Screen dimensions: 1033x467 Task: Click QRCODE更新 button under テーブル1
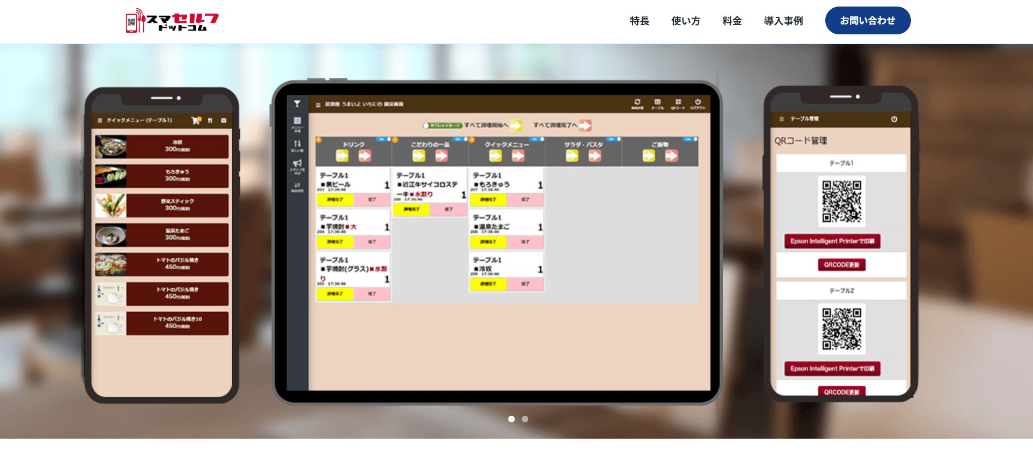pos(842,265)
